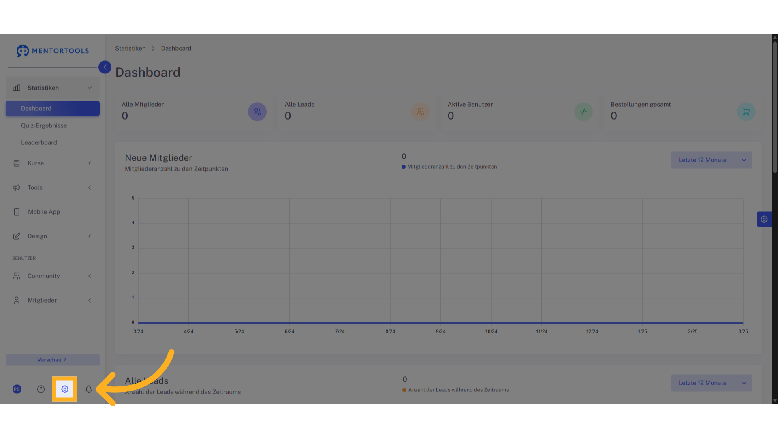Expand the Kurse menu
Viewport: 778px width, 438px height.
[x=53, y=163]
